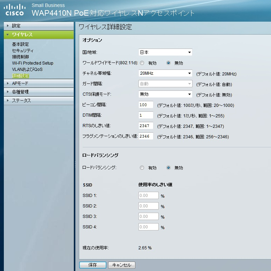
Task: Click the フラグメンテーションのしきい値 input field
Action: coord(146,136)
